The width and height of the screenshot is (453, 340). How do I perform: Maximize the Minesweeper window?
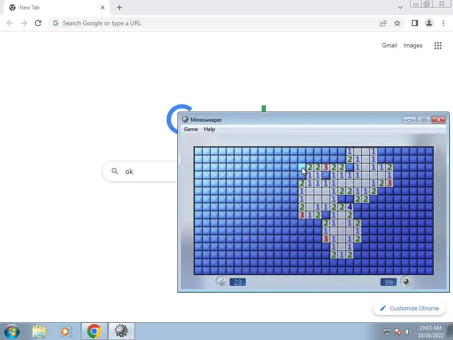pos(424,120)
